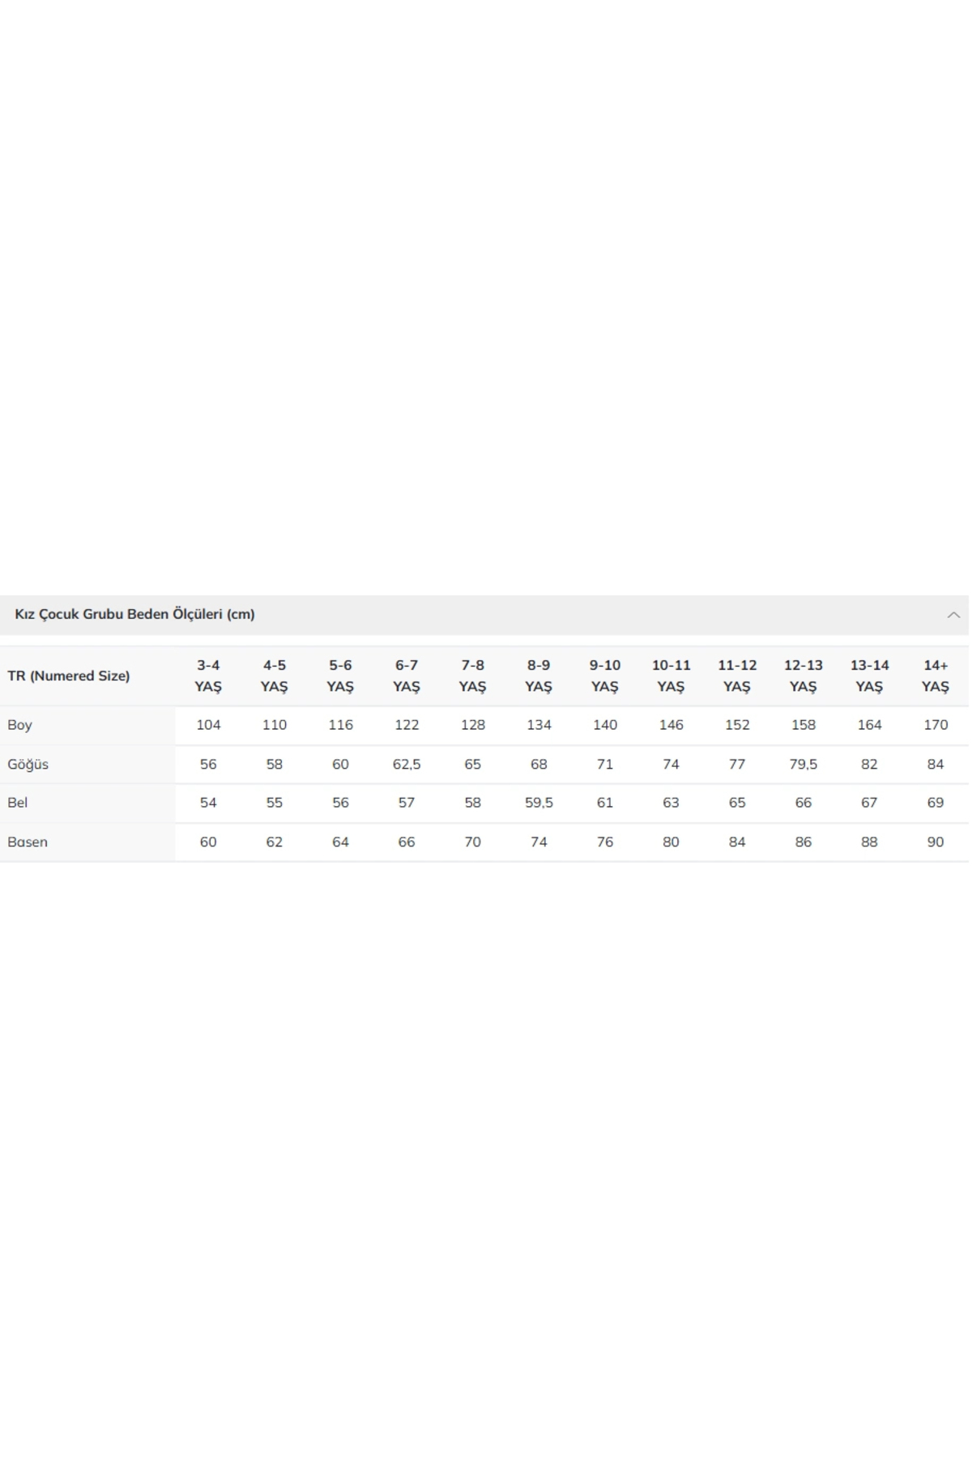Select the 10-11 YAŞ column header
This screenshot has height=1458, width=972.
click(671, 676)
